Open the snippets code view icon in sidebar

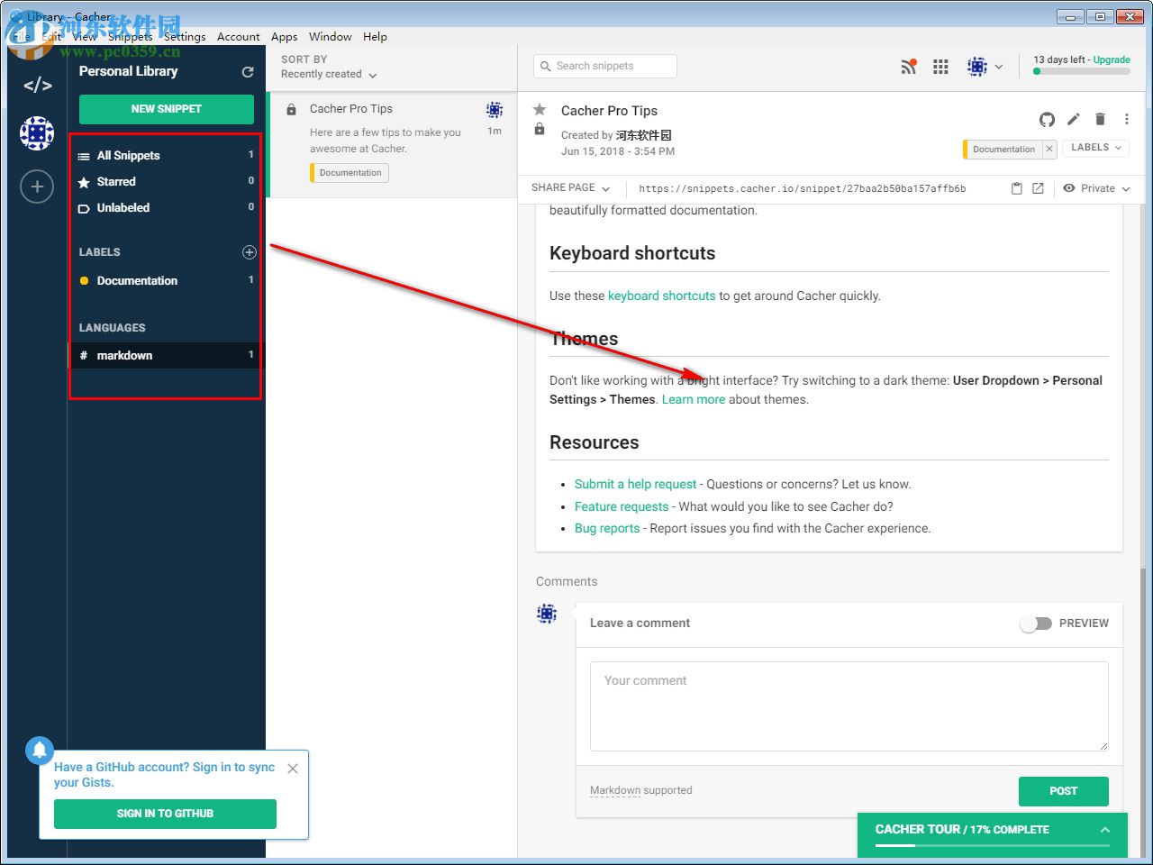click(37, 86)
